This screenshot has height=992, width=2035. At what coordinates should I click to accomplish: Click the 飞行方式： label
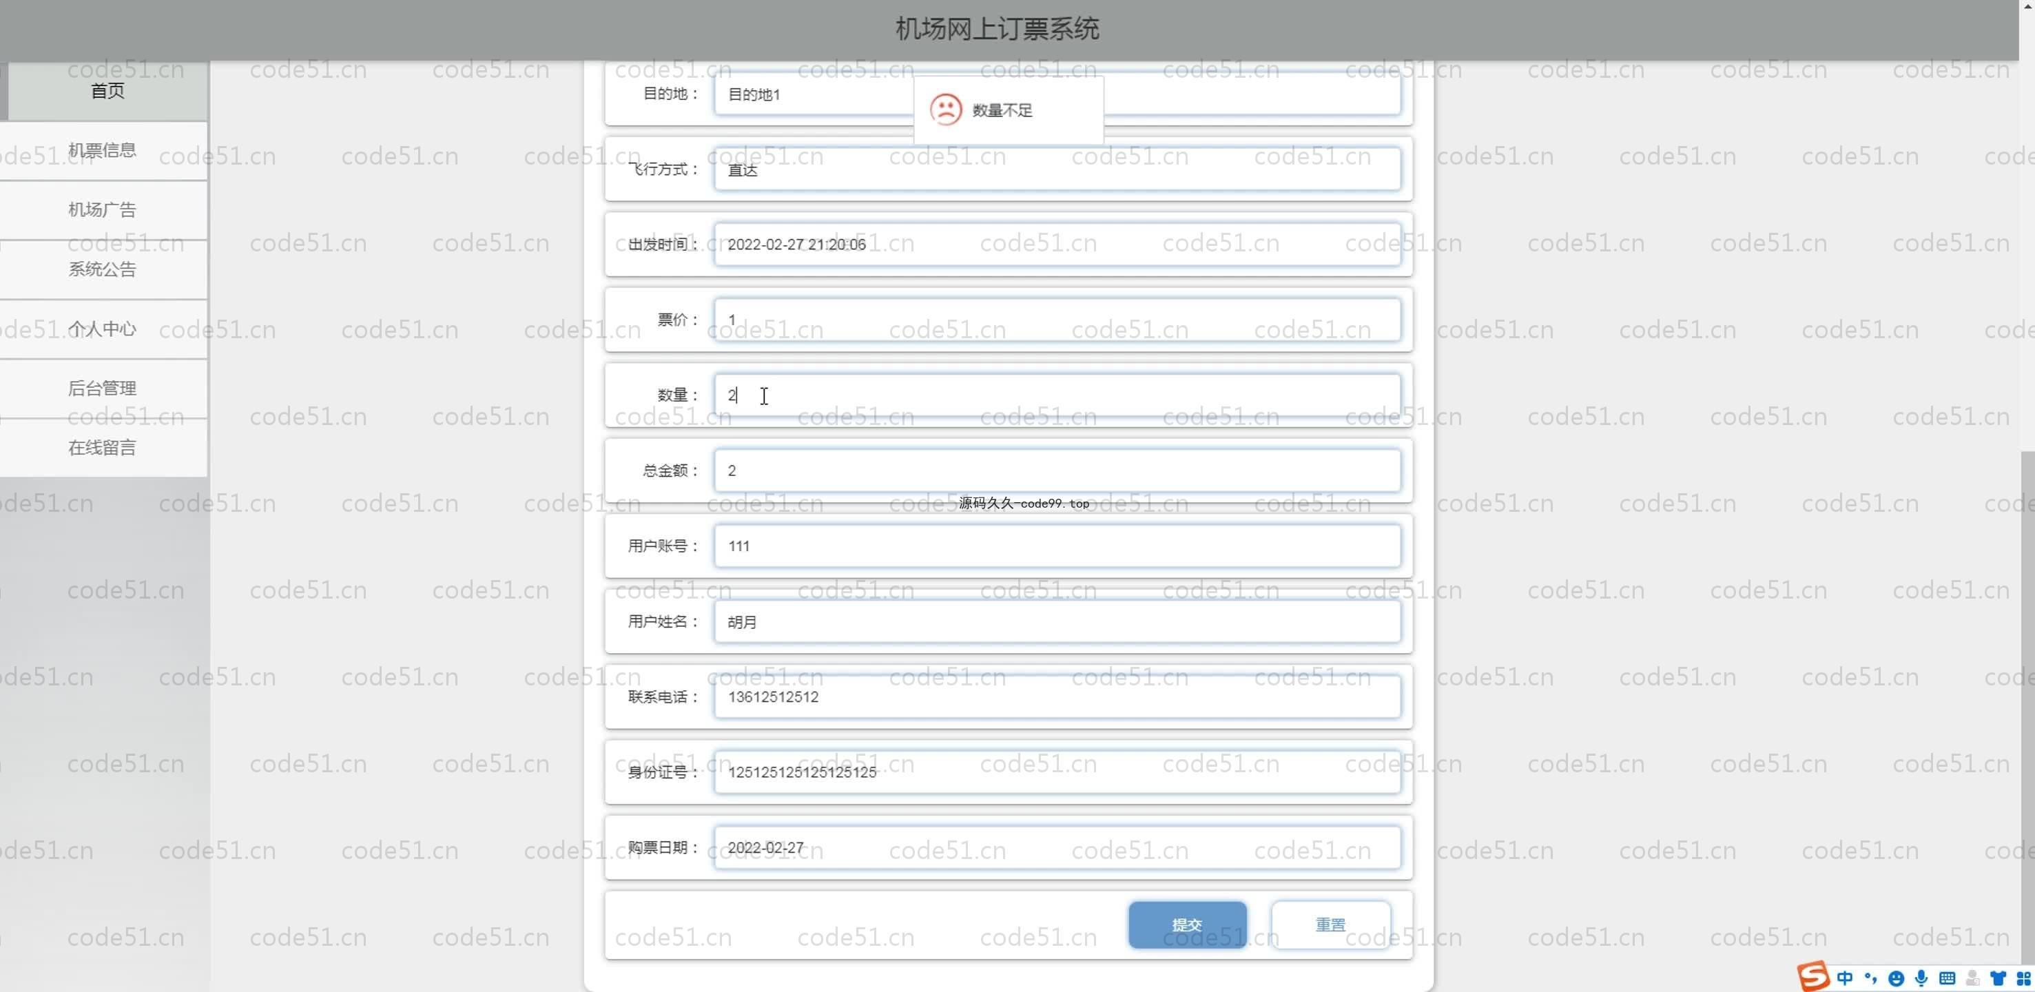coord(663,169)
